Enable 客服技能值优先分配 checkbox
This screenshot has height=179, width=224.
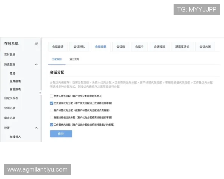coord(52,117)
